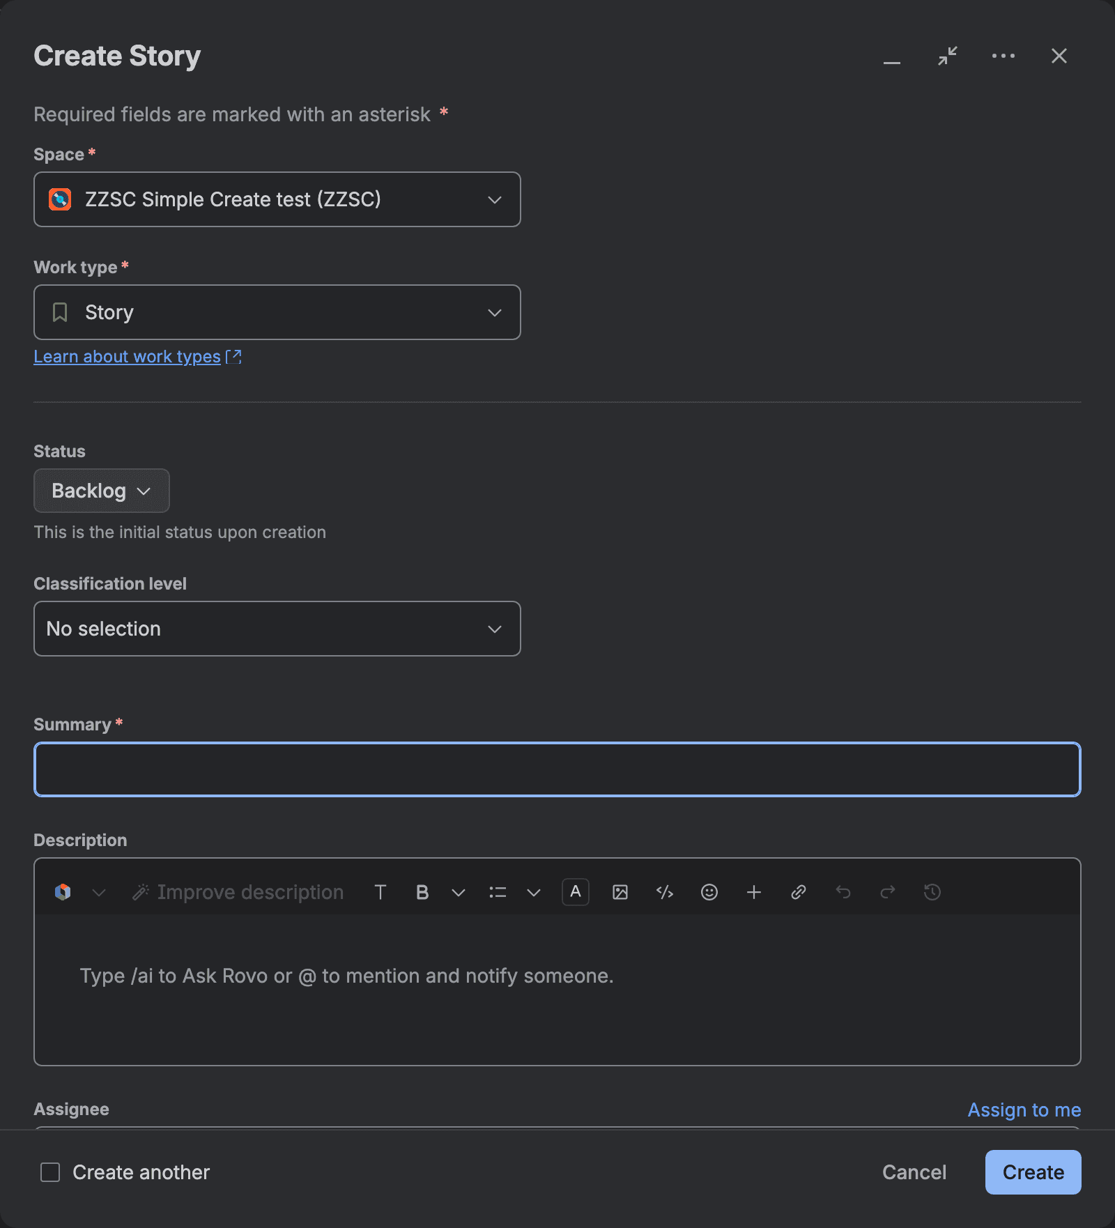Viewport: 1115px width, 1228px height.
Task: Open the three-dot more actions menu
Action: click(1003, 56)
